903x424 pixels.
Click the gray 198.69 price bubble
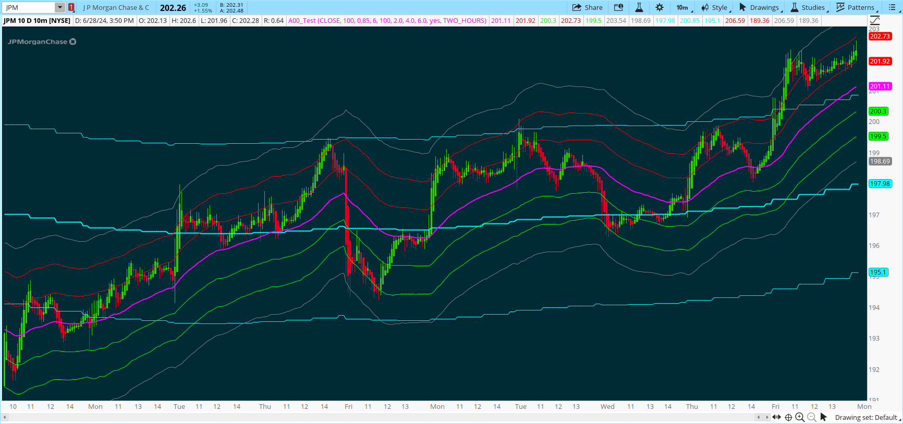coord(880,161)
